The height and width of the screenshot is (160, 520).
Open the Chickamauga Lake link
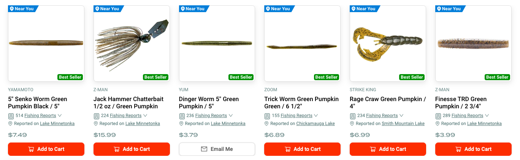tap(315, 124)
